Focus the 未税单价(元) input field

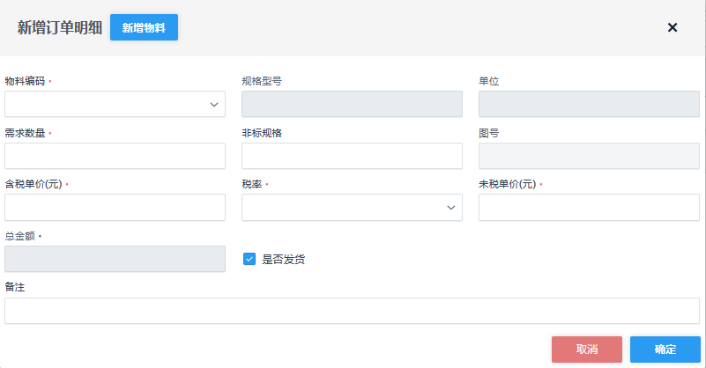tap(589, 208)
